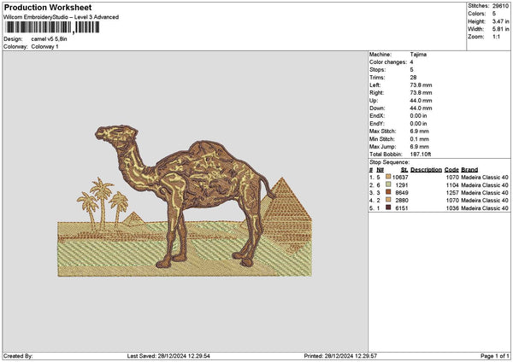The height and width of the screenshot is (362, 513).
Task: Click the Left value 73.8 mm
Action: (421, 85)
